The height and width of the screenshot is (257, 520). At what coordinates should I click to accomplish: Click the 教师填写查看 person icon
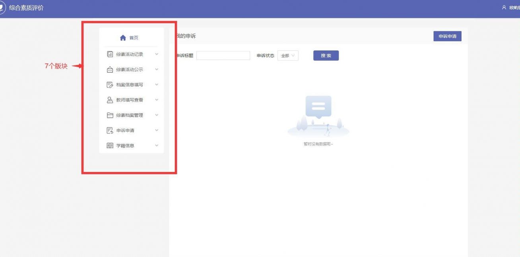pyautogui.click(x=109, y=100)
